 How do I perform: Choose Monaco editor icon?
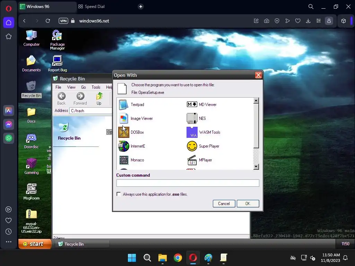click(x=124, y=160)
